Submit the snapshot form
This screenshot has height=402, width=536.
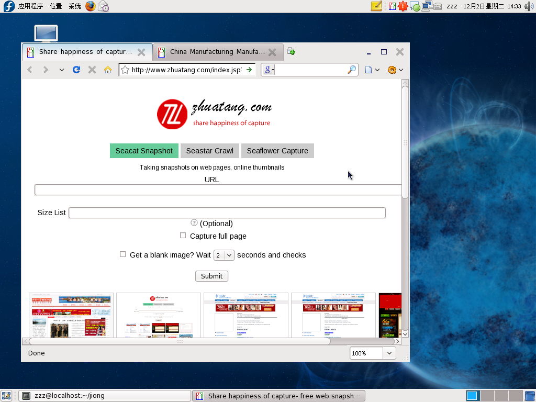[211, 276]
